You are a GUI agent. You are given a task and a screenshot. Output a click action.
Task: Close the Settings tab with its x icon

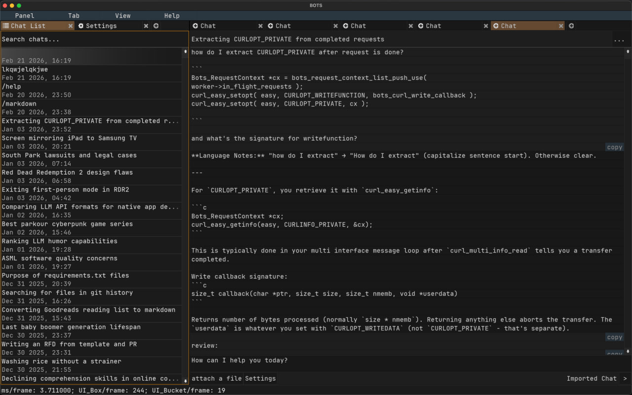point(146,26)
